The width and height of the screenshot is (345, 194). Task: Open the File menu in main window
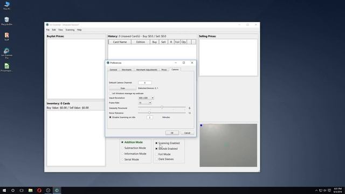pos(48,30)
